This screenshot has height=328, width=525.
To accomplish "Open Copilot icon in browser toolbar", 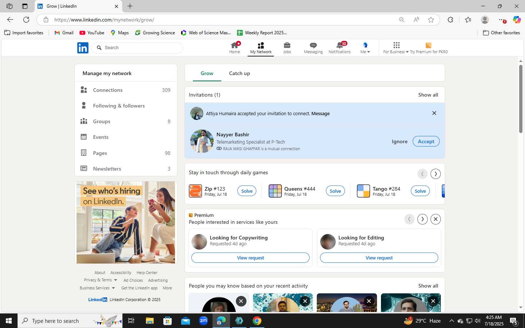I will (x=517, y=20).
